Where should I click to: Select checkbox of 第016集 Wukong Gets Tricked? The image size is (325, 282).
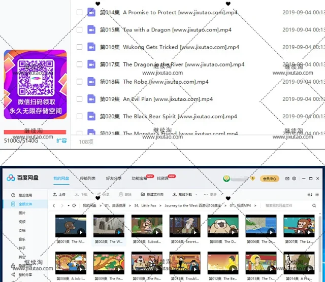point(79,47)
